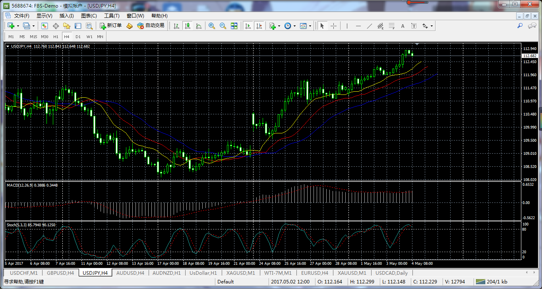Click the 自动交易 auto trading button
Image resolution: width=542 pixels, height=289 pixels.
[151, 26]
